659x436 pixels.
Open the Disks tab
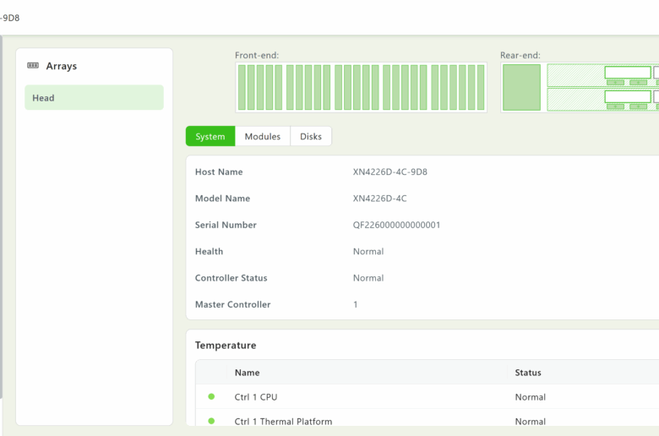(x=311, y=137)
